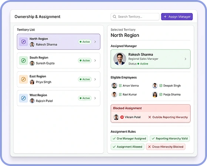Open manager details via Rakesh Sharma card chevron
The height and width of the screenshot is (166, 207).
point(186,59)
